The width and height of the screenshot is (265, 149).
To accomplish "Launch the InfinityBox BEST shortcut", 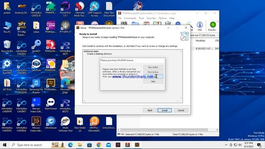I will 65,48.
